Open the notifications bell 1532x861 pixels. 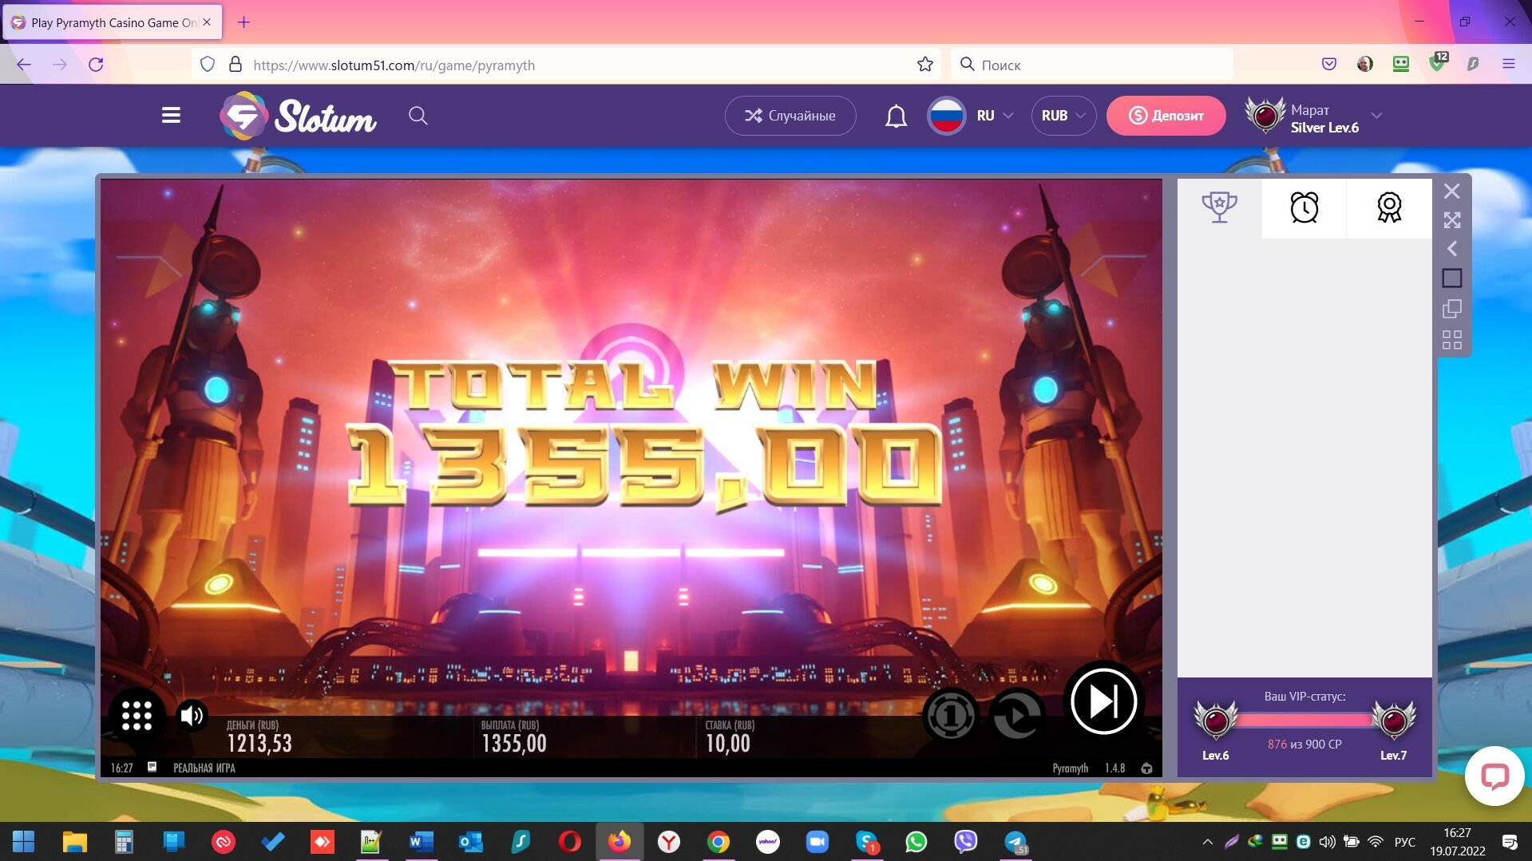[x=896, y=117]
